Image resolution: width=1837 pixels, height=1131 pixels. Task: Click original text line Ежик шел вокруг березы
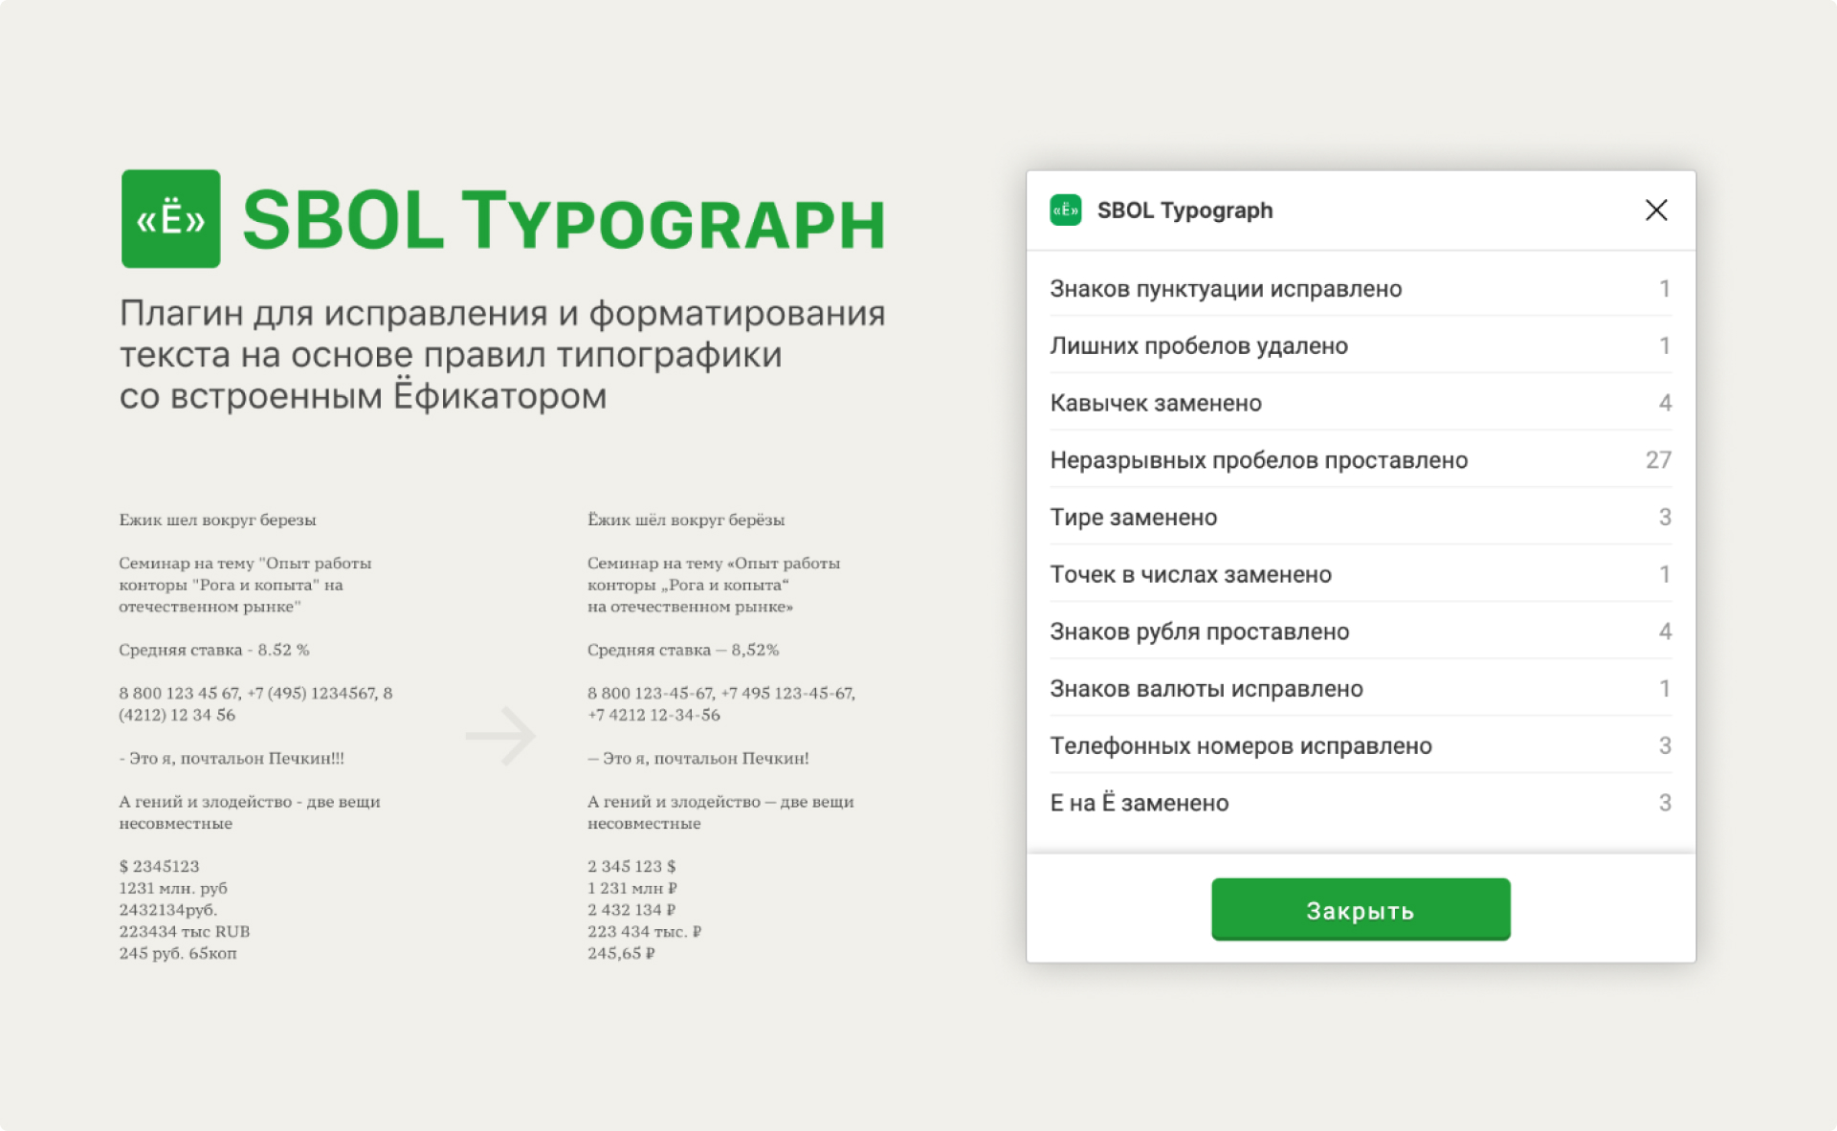pyautogui.click(x=217, y=521)
